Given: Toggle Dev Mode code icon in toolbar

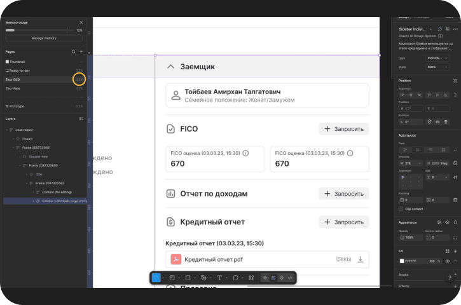Looking at the screenshot, I should pos(290,278).
